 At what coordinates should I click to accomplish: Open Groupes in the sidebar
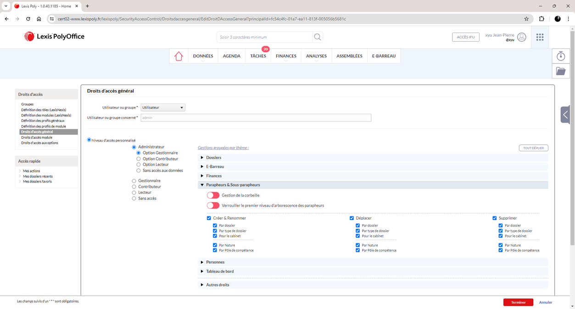[27, 105]
